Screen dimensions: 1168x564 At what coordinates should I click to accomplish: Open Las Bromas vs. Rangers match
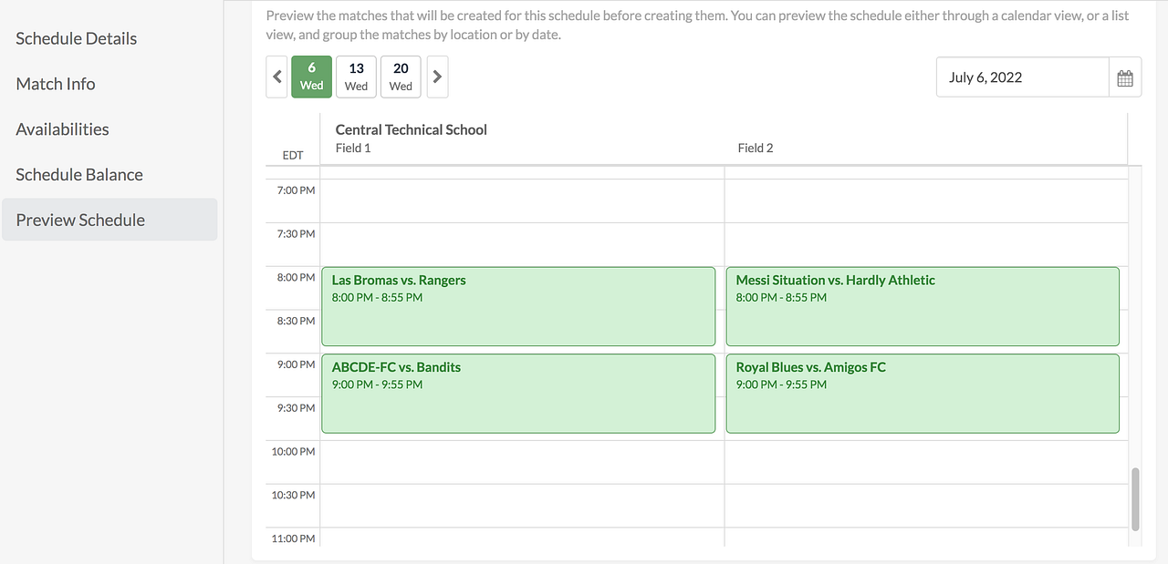coord(518,306)
